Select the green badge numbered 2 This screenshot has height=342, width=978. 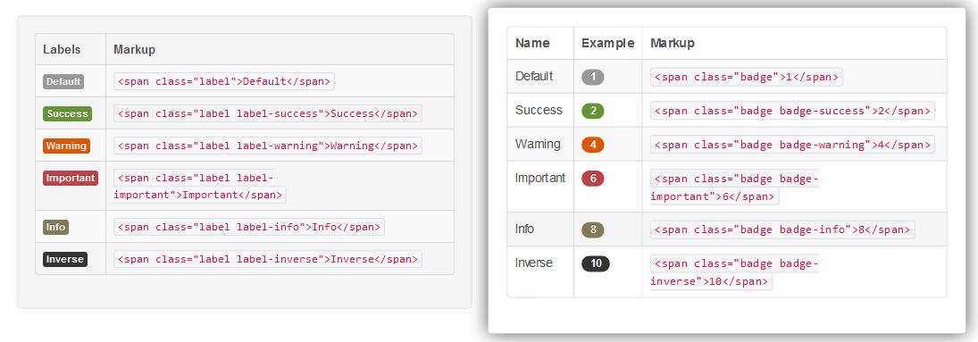pyautogui.click(x=592, y=111)
